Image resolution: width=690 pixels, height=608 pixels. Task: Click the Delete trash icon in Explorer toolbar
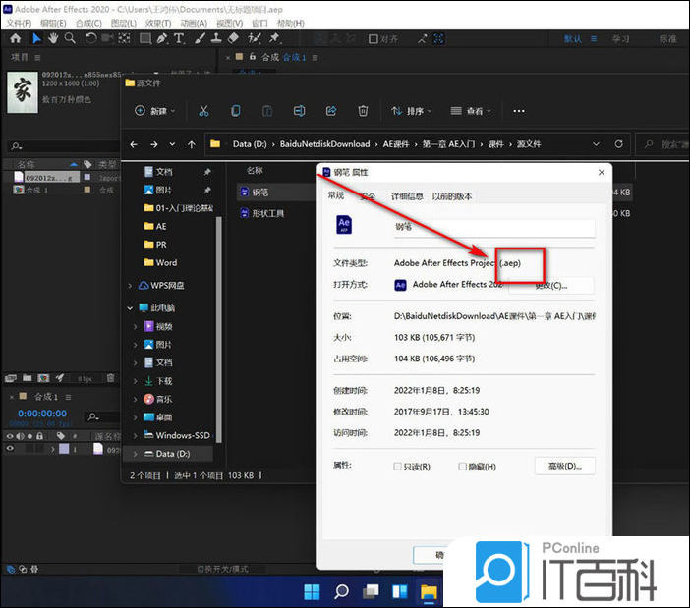pos(363,111)
